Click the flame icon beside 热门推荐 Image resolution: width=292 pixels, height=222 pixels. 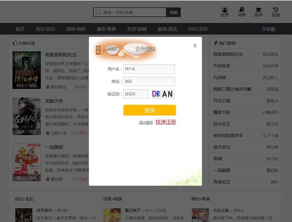[x=215, y=43]
